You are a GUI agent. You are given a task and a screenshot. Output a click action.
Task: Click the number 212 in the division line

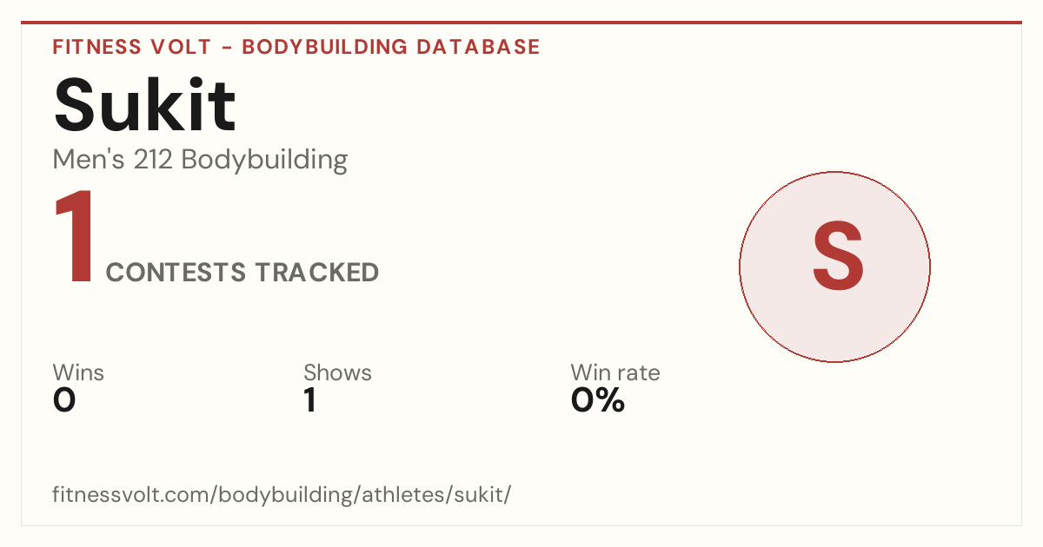[154, 160]
